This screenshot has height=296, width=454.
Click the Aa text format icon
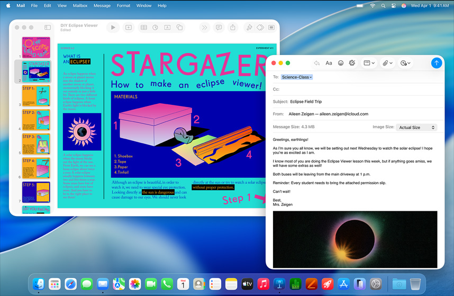(x=329, y=63)
